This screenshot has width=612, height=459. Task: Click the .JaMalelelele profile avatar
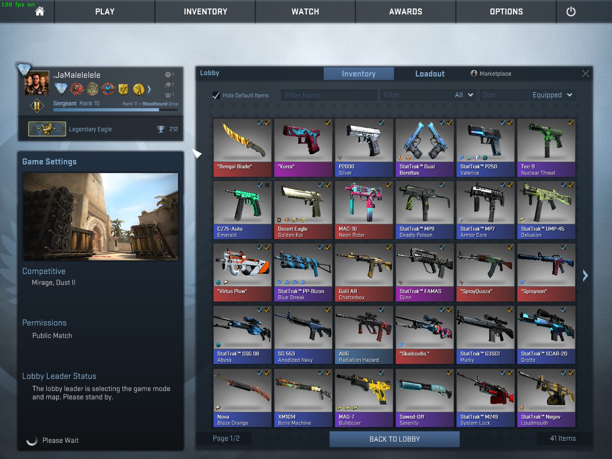click(37, 83)
